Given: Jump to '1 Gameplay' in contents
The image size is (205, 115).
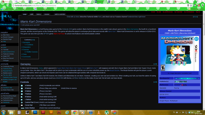Looking at the screenshot, I should 26,42.
